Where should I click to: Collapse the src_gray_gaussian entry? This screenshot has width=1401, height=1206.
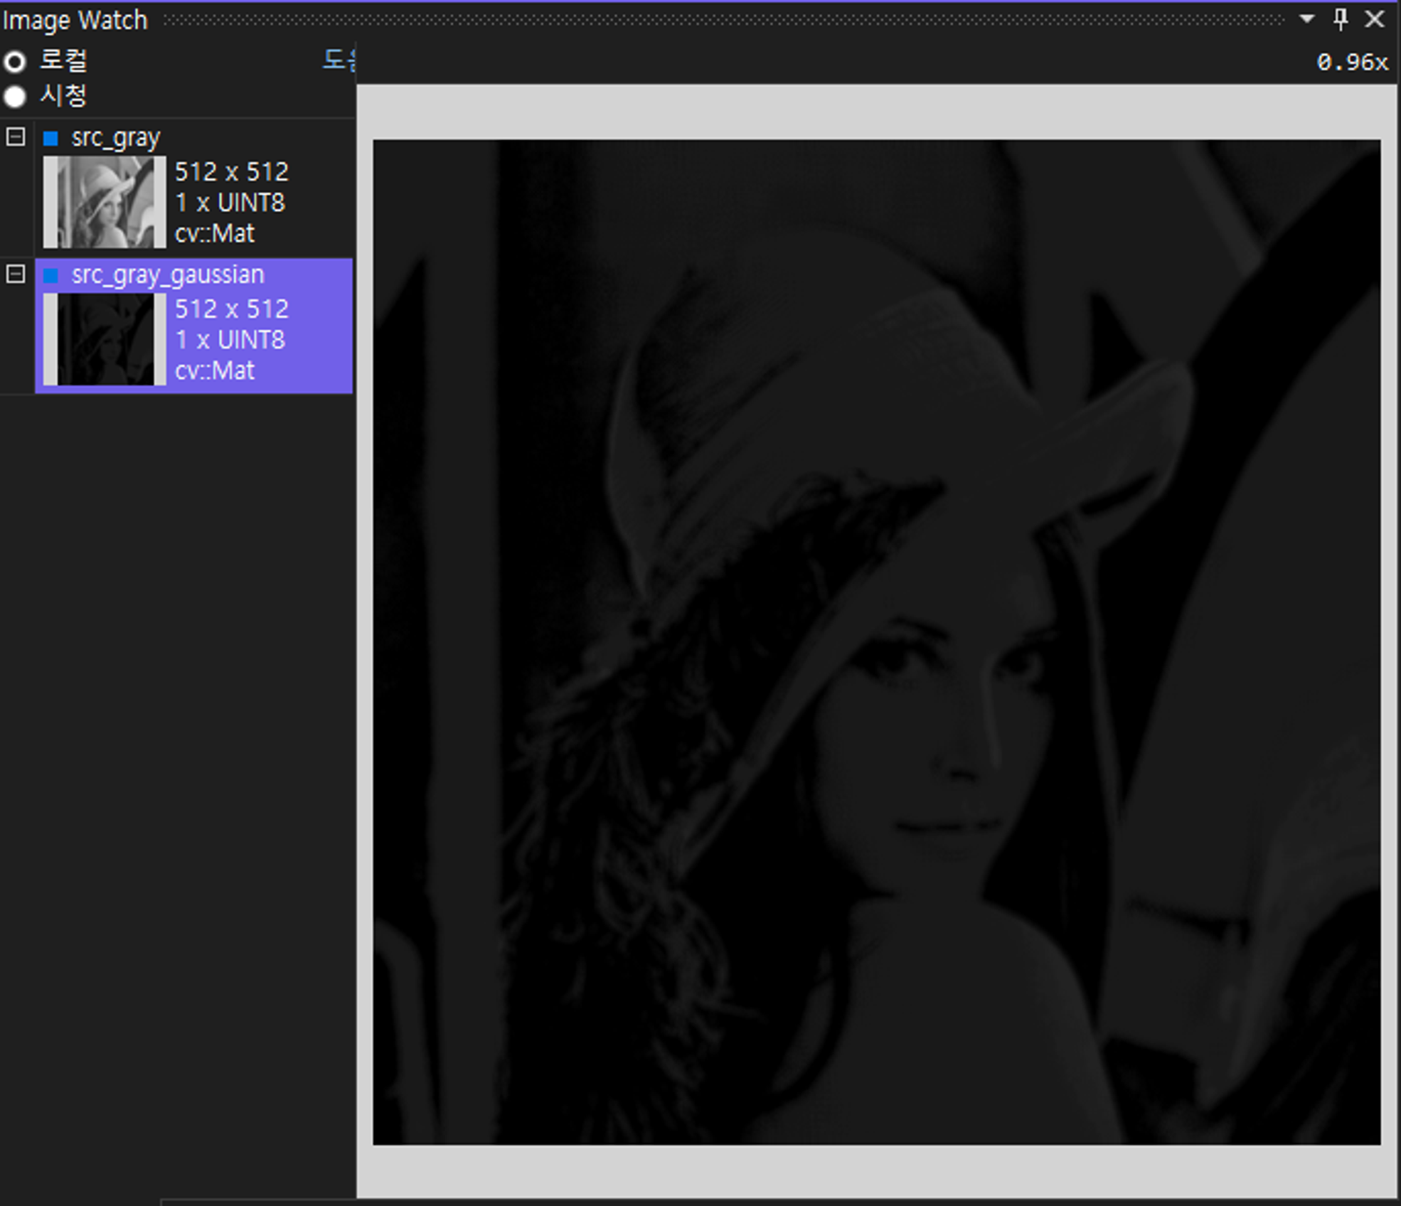coord(16,274)
